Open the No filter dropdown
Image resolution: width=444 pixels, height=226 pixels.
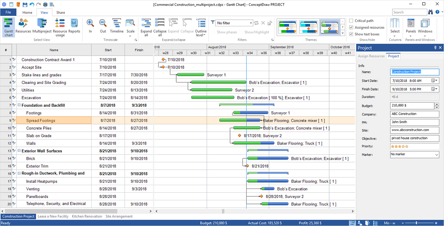pyautogui.click(x=234, y=23)
